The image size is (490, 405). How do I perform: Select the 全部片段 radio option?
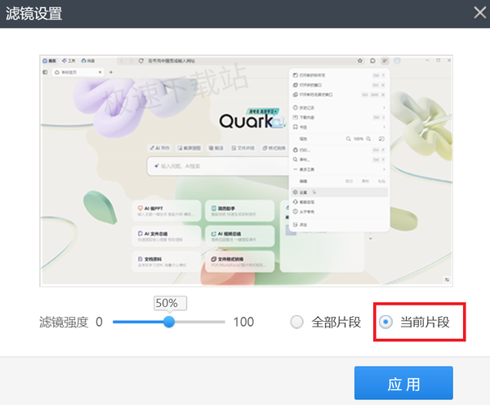point(326,322)
